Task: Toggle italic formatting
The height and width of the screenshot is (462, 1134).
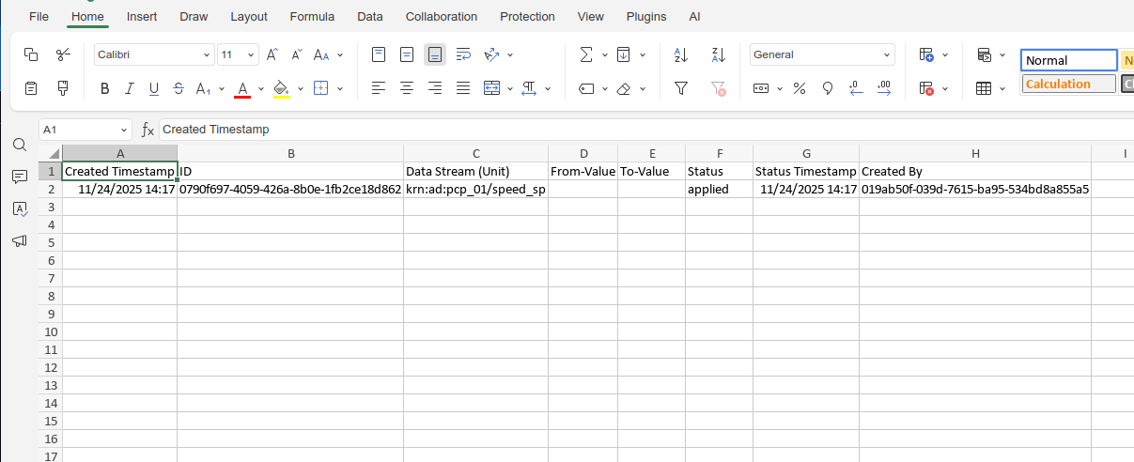Action: point(129,89)
